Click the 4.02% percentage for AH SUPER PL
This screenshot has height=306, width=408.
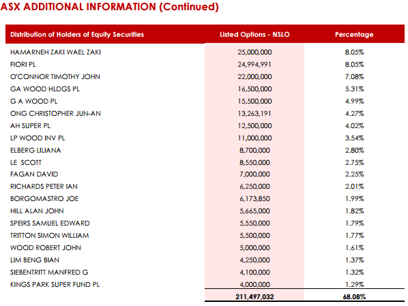354,126
